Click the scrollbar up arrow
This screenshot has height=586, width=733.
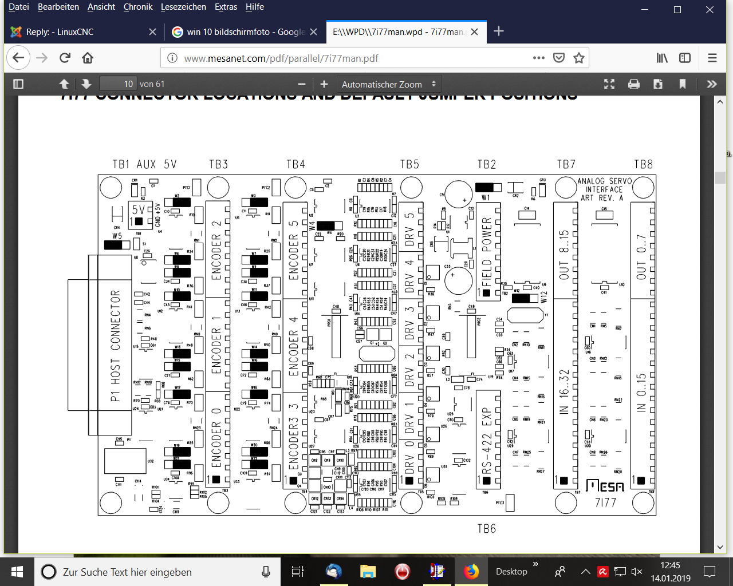pos(720,102)
